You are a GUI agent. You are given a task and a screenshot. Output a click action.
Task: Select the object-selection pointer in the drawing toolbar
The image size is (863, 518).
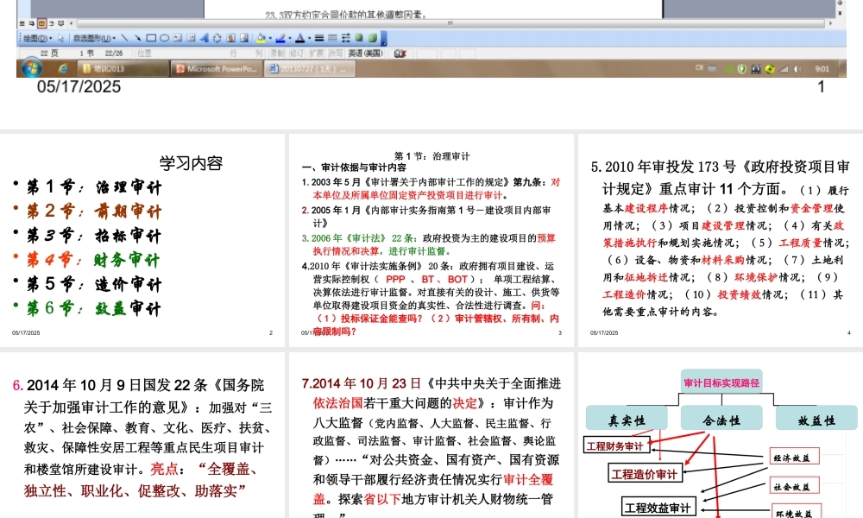(60, 38)
